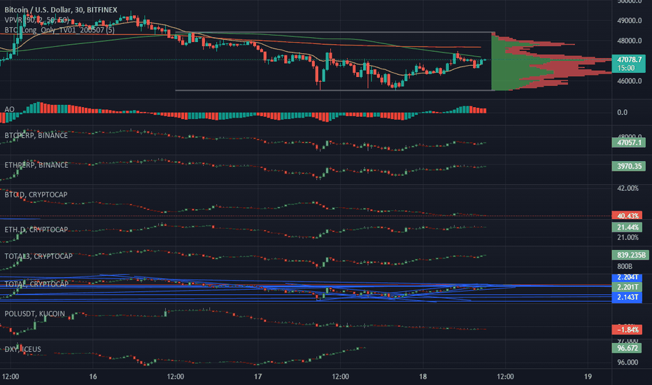Select the ETHPERP, BINANCE pane label

pyautogui.click(x=36, y=164)
